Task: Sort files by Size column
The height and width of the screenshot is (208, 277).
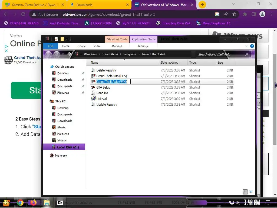Action: (x=225, y=63)
